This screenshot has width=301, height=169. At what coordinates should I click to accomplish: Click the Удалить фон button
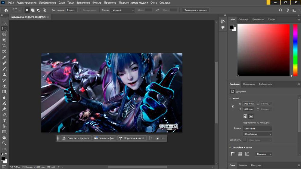coord(104,138)
